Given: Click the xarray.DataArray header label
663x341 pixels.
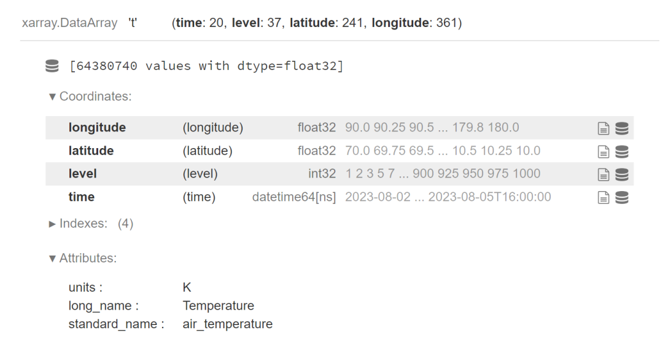Looking at the screenshot, I should click(69, 24).
